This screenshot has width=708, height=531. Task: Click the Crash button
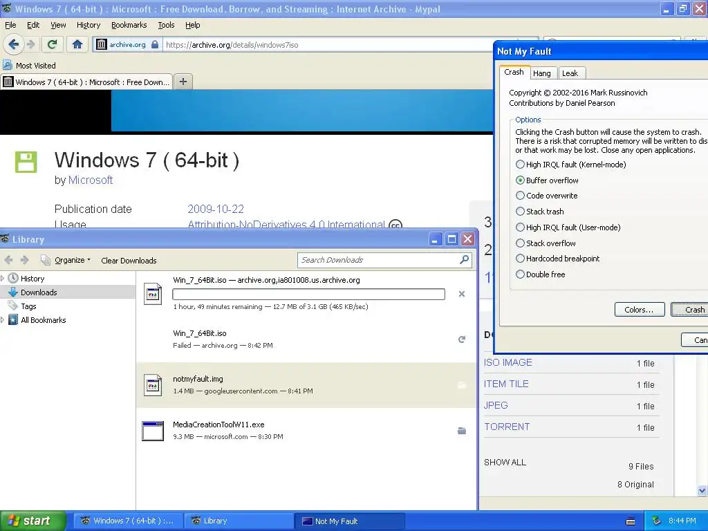(x=689, y=309)
